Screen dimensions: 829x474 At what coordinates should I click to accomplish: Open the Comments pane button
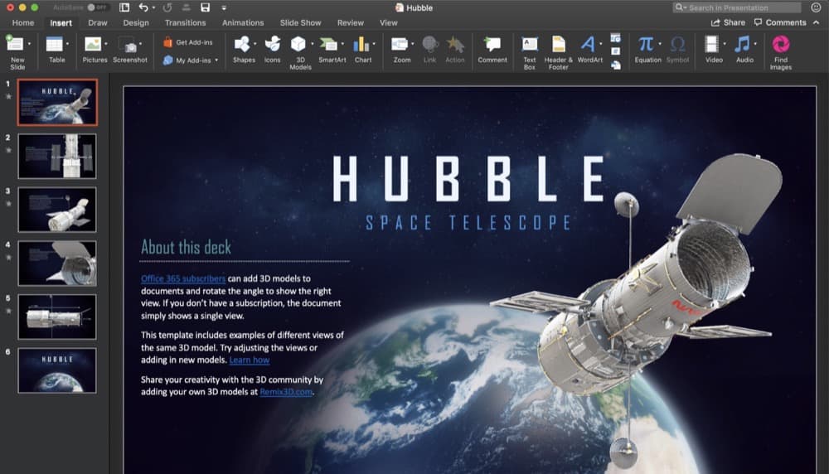(x=780, y=22)
